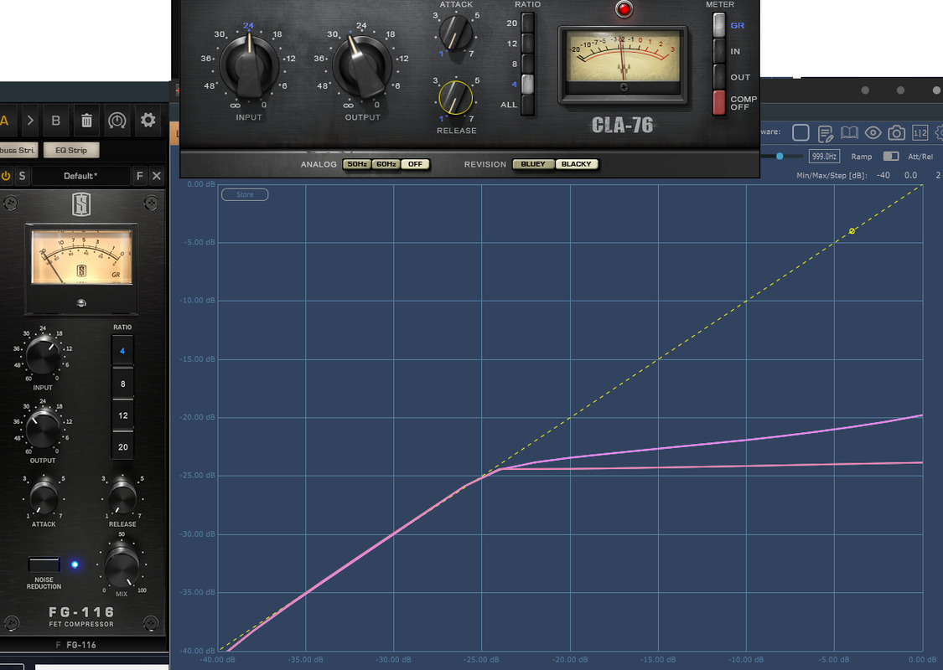
Task: Set CLA-76 analog to 60Hz
Action: pos(386,164)
